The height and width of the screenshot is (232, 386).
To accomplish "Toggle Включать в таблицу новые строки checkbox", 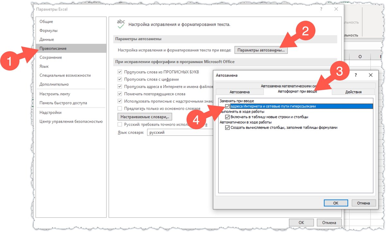I will (228, 117).
